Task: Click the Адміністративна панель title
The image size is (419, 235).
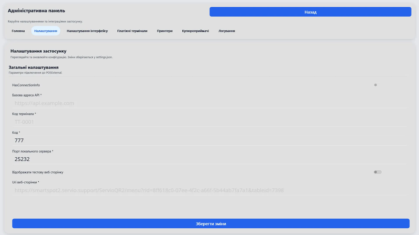Action: click(x=37, y=10)
